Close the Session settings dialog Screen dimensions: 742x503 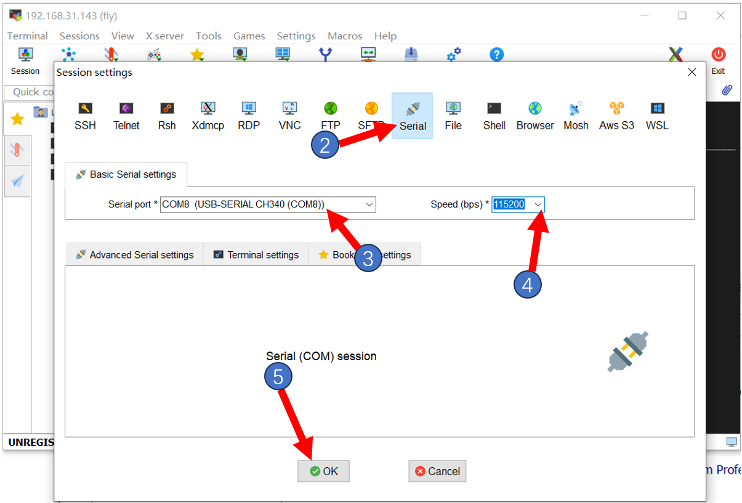[692, 72]
